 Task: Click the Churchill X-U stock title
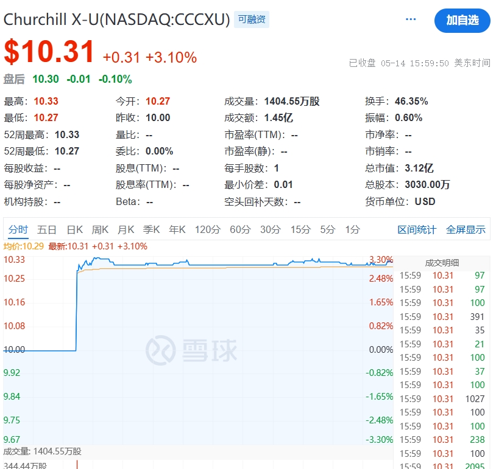[x=117, y=19]
